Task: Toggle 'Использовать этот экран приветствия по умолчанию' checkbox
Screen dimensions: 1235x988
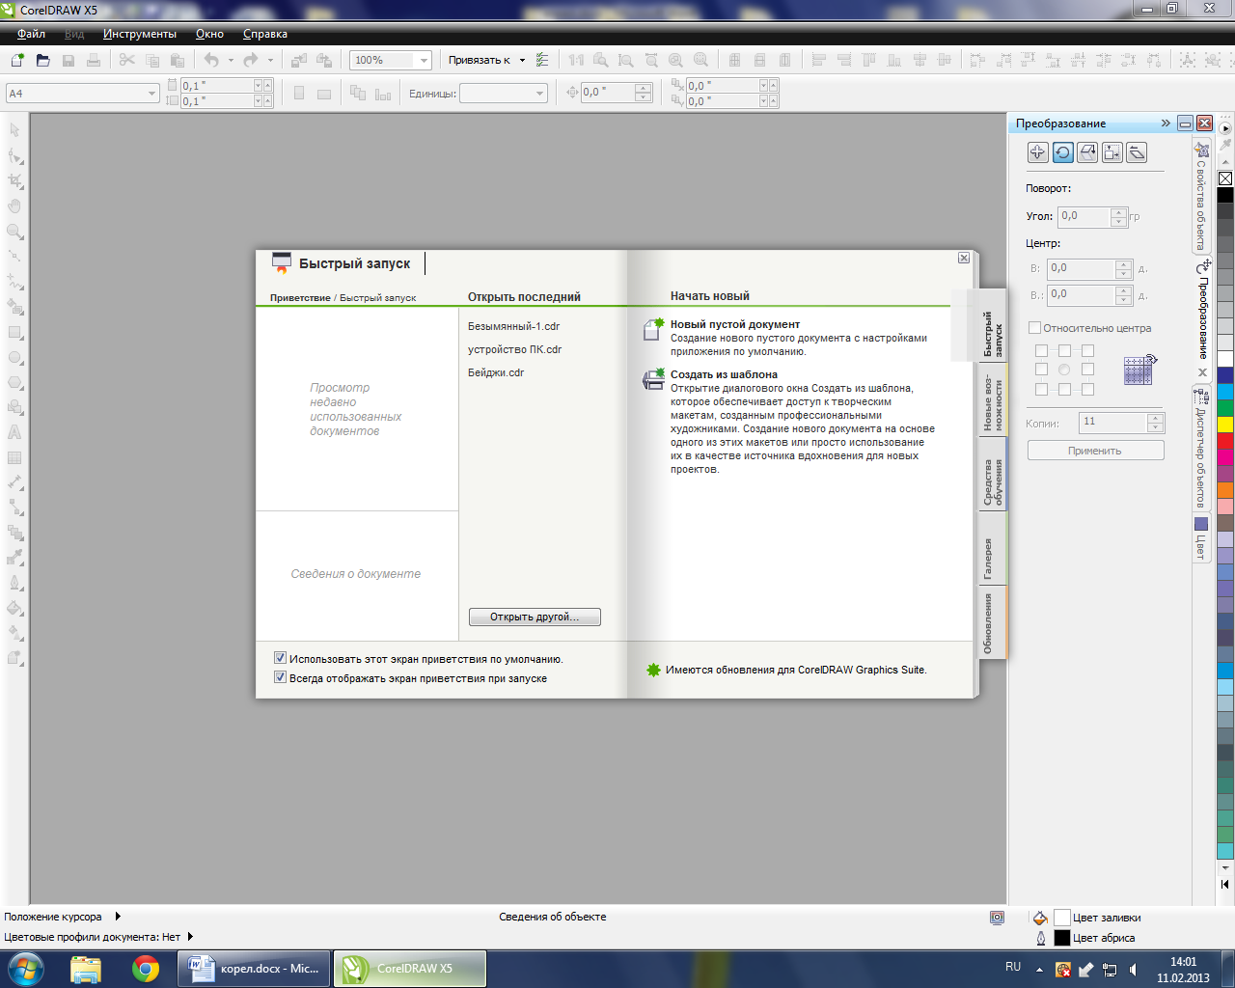Action: pyautogui.click(x=280, y=659)
